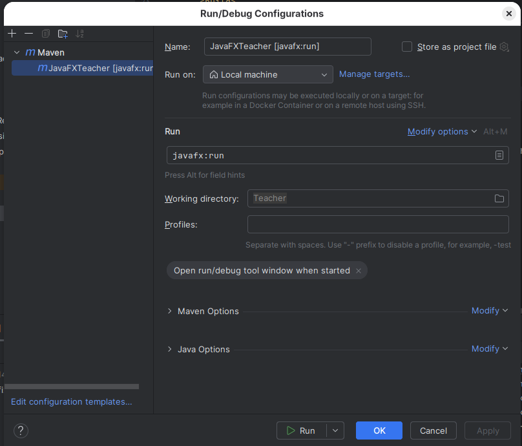
Task: Click the New Folder icon in toolbar
Action: [x=63, y=34]
